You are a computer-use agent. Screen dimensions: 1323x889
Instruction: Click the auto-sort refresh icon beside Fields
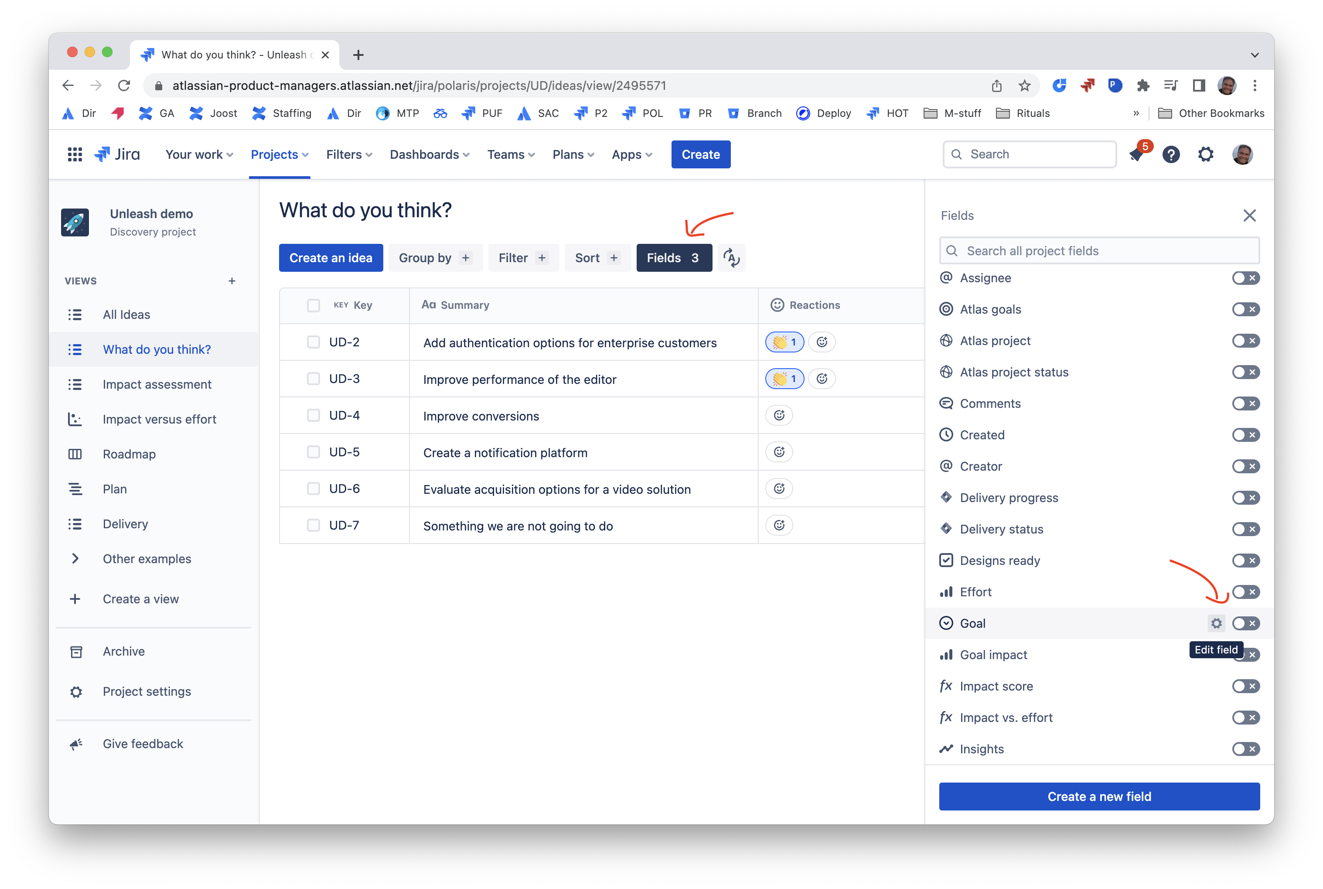(x=731, y=258)
